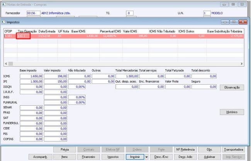Viewport: 251px width, 161px height.
Task: Open the Histórico button
Action: [x=232, y=112]
